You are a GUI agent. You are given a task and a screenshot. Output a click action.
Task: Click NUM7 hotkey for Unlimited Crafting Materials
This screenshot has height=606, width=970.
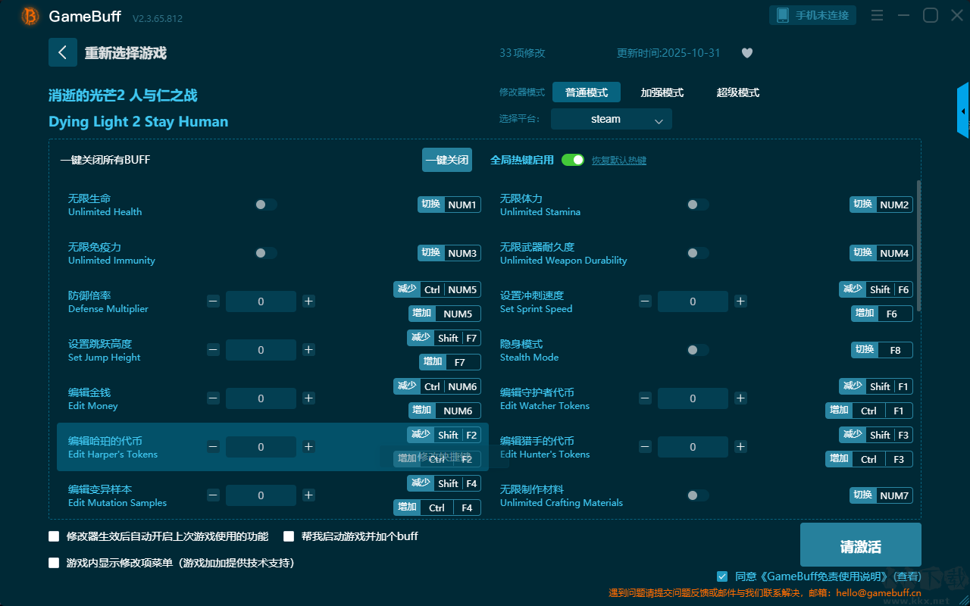(881, 495)
